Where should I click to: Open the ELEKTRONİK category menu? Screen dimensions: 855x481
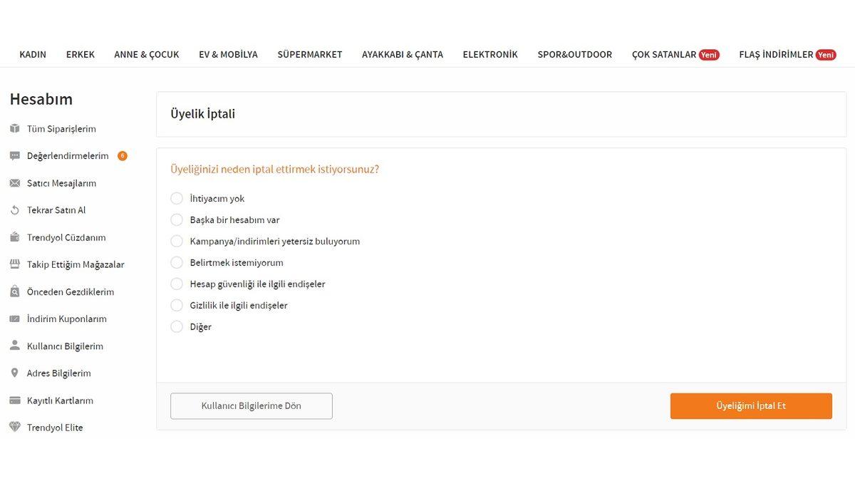(x=490, y=53)
